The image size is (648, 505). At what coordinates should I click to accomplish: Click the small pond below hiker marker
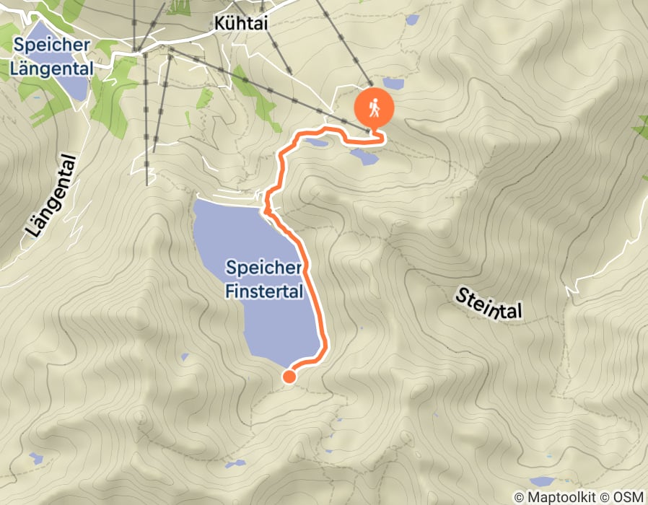pyautogui.click(x=364, y=157)
